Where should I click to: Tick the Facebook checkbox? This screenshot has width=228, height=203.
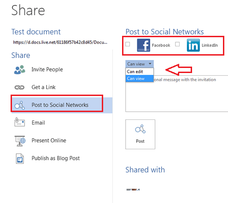pos(128,44)
